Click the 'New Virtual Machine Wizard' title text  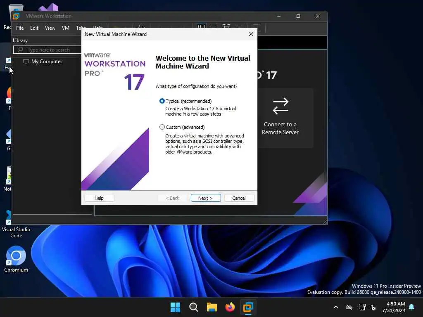click(x=116, y=34)
